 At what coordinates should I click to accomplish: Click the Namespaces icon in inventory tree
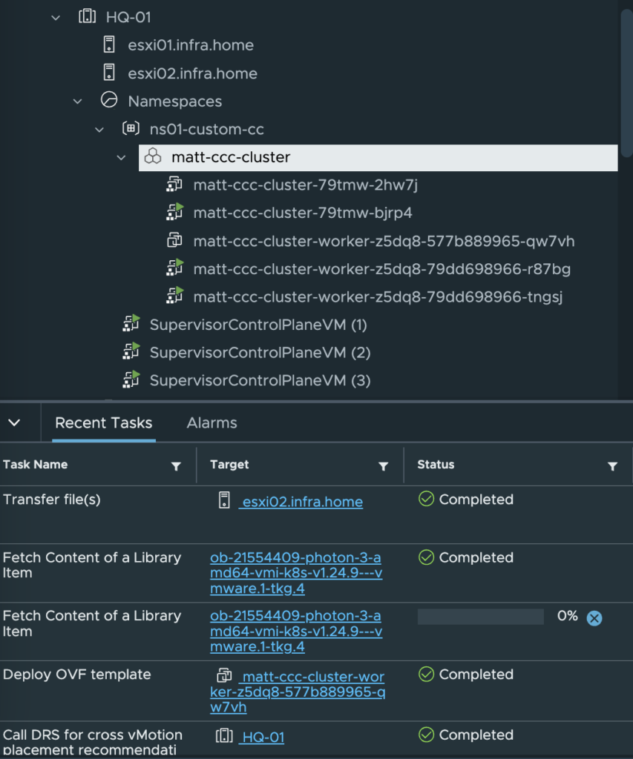(109, 100)
